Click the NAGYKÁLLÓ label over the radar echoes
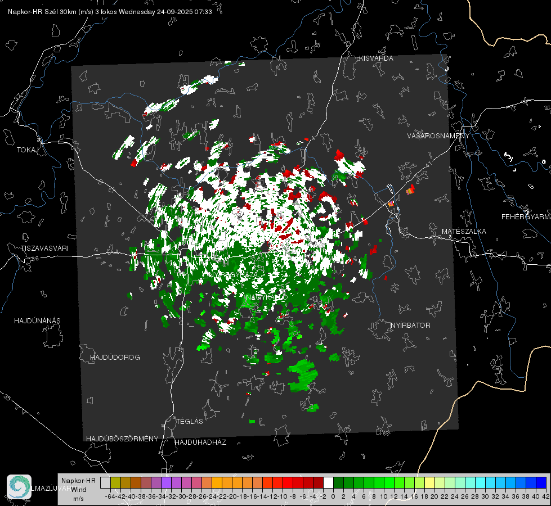The width and height of the screenshot is (551, 506). 267,297
